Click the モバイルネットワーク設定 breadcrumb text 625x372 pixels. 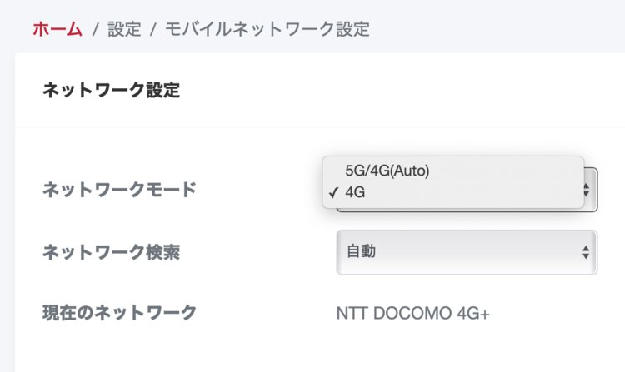(267, 29)
